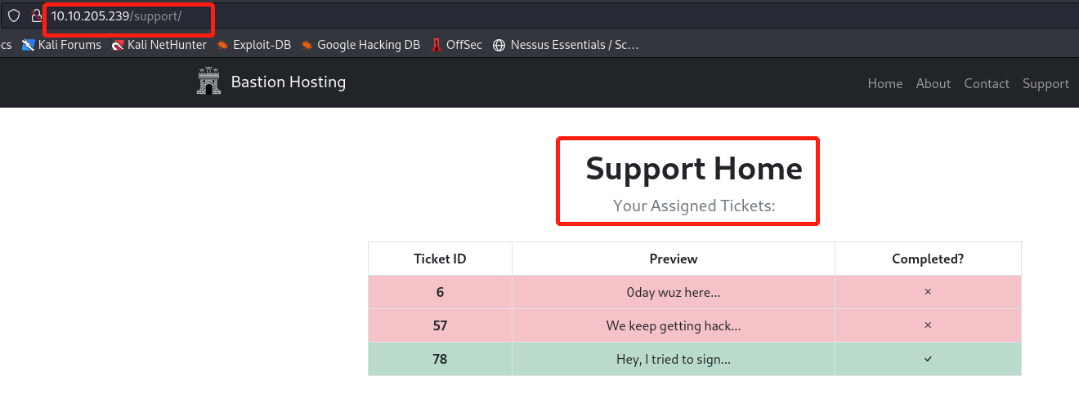The height and width of the screenshot is (407, 1079).
Task: Select the Support nav link
Action: [x=1045, y=83]
